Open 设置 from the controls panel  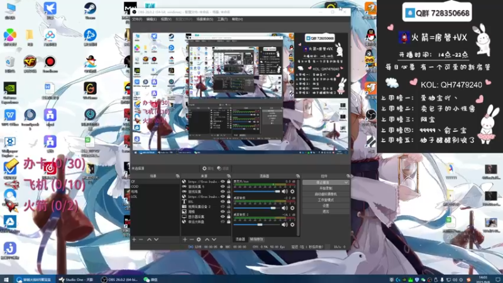pyautogui.click(x=326, y=206)
